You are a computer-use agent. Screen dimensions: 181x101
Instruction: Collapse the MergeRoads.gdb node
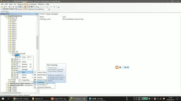click(10, 54)
